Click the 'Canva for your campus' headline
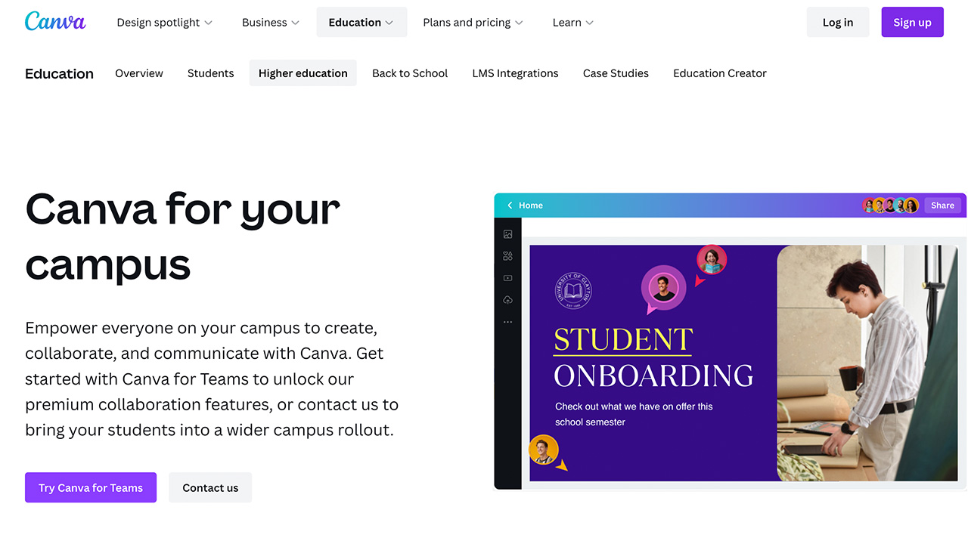 pos(183,236)
